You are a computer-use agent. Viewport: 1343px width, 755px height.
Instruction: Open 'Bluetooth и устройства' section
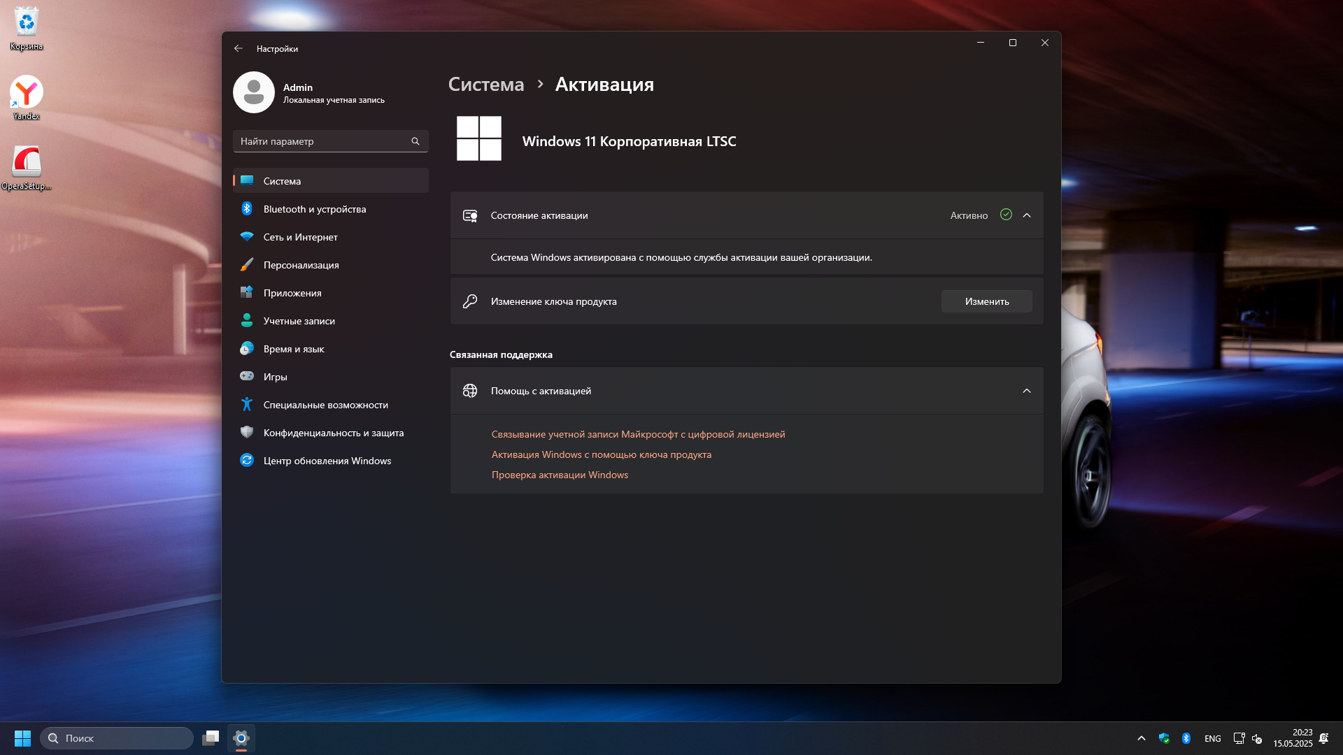pyautogui.click(x=330, y=209)
